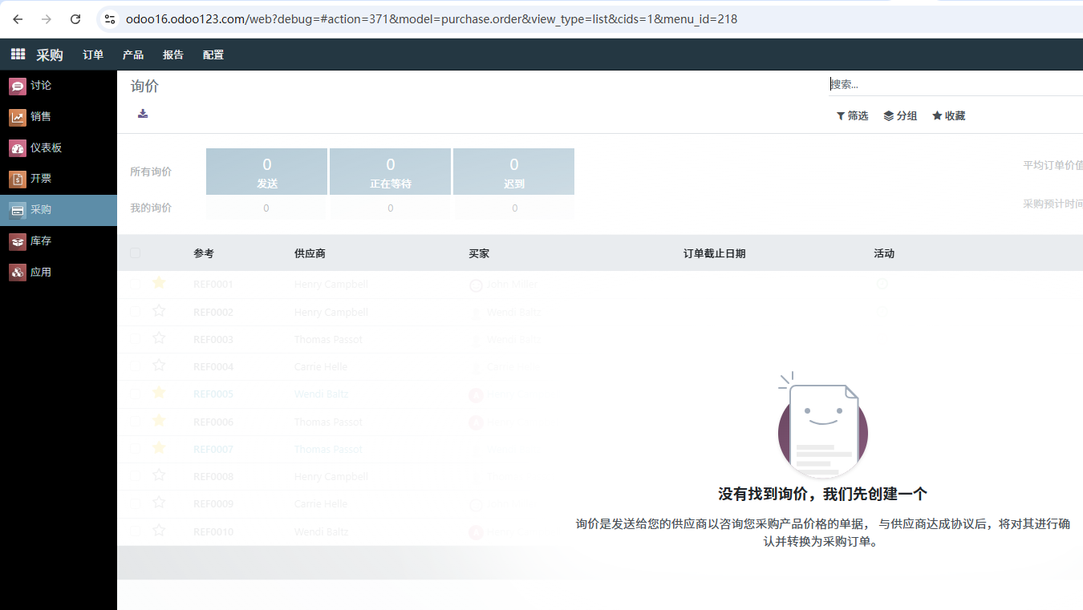Click supplier Thomas Passot in REF0006 row
The width and height of the screenshot is (1083, 610).
[x=328, y=422]
